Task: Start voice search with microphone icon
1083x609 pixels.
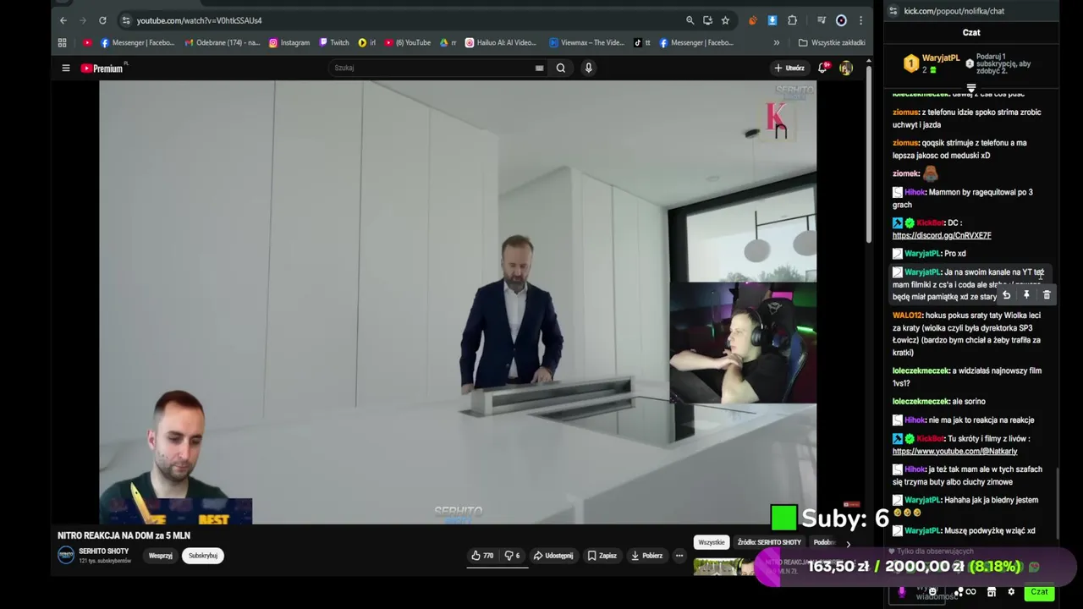Action: (588, 68)
